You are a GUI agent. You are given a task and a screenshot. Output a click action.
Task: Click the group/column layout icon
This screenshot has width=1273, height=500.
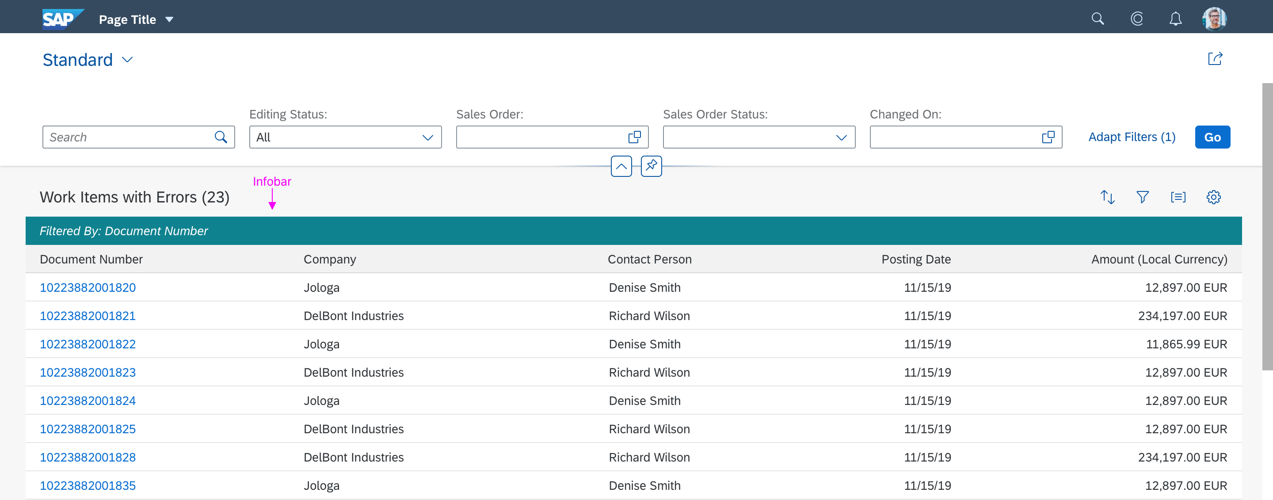(x=1177, y=196)
